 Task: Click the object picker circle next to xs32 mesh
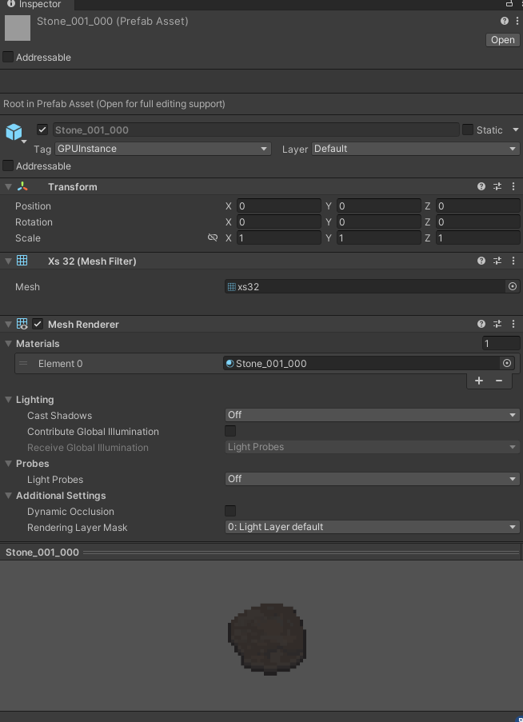tap(512, 285)
